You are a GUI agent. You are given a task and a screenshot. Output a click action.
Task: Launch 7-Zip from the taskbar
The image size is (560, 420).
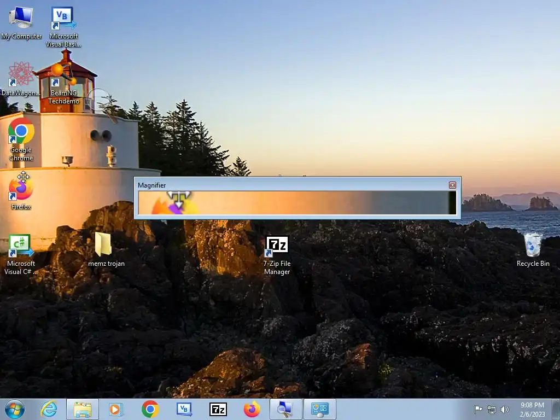point(218,409)
